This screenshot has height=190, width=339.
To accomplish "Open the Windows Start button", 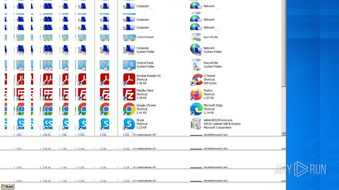I will (x=7, y=187).
